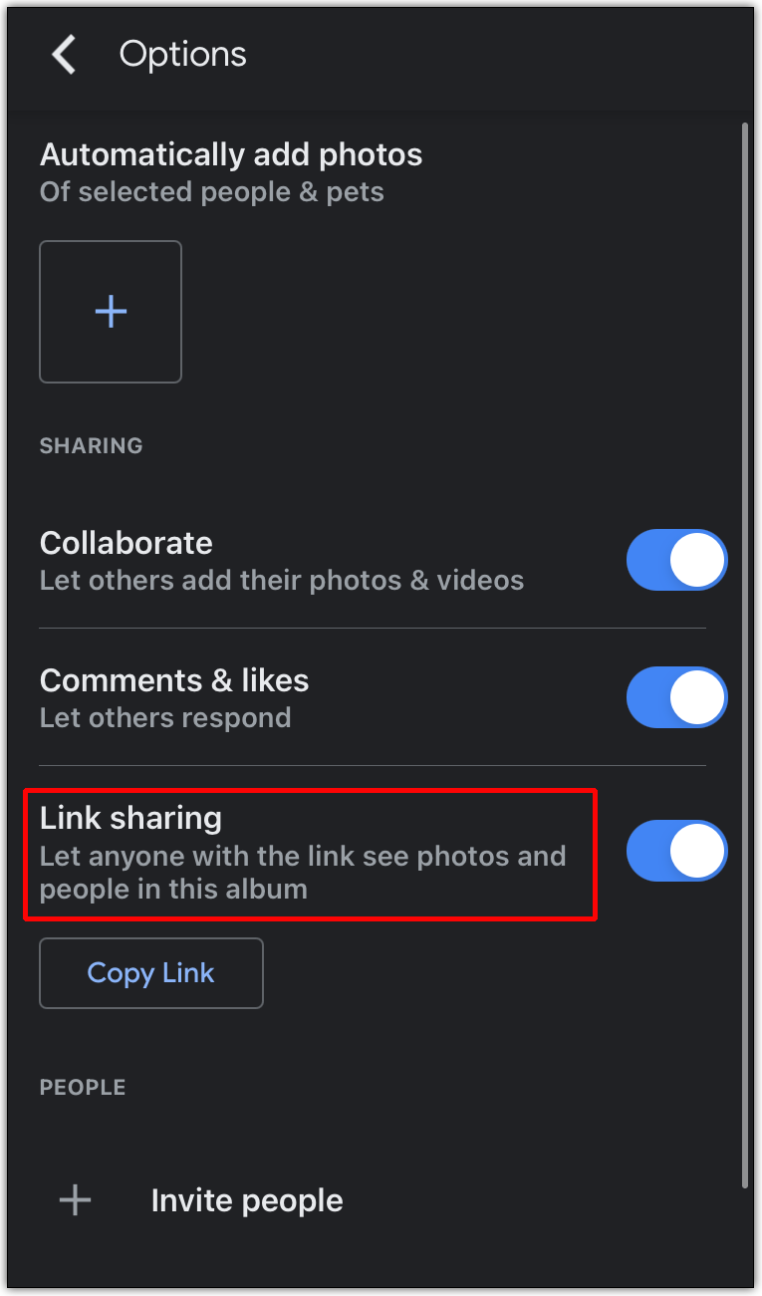
Task: Click the 'Let others respond' description
Action: 165,717
